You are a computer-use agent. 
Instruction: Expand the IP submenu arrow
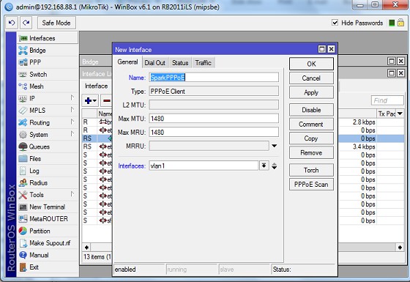tap(72, 98)
